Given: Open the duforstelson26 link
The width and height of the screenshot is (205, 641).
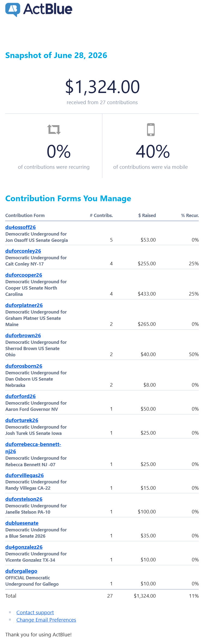Looking at the screenshot, I should pyautogui.click(x=24, y=499).
